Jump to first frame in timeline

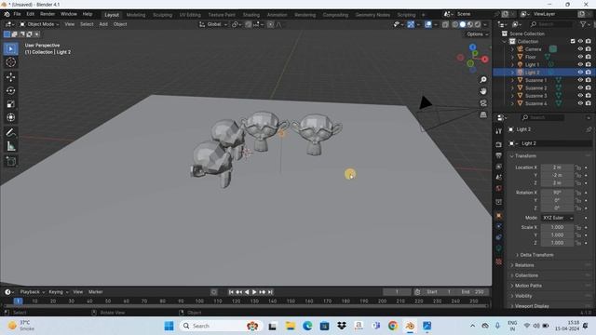[x=231, y=291]
